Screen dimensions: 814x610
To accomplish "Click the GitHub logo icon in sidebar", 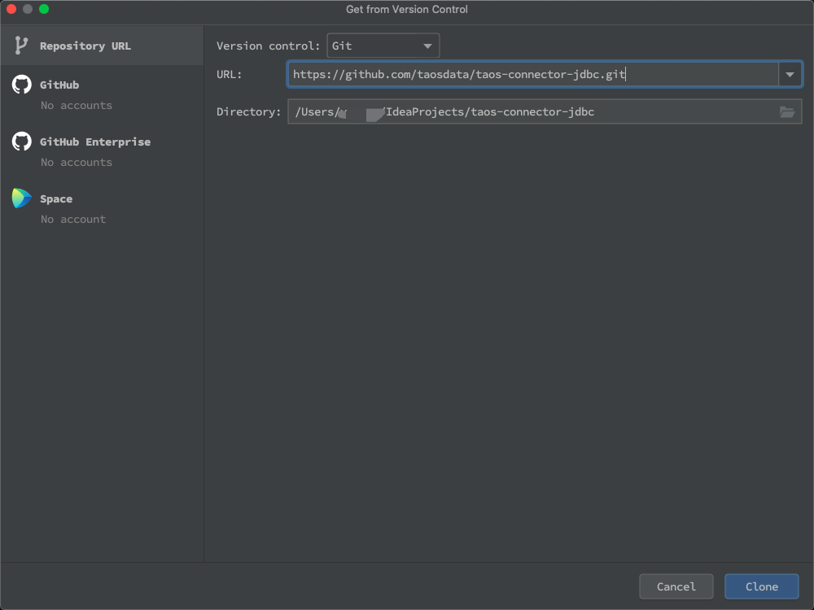I will (x=20, y=85).
